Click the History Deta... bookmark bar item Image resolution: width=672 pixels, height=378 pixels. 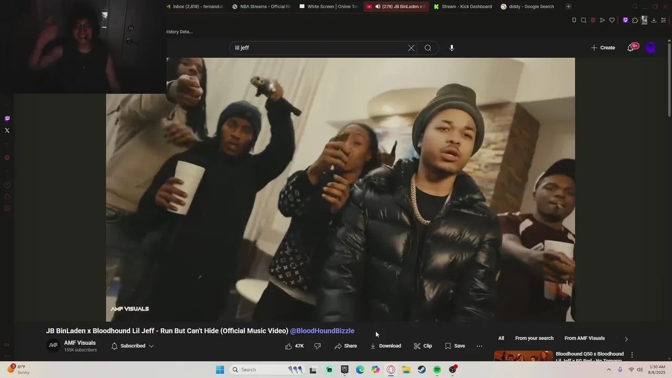(x=180, y=31)
